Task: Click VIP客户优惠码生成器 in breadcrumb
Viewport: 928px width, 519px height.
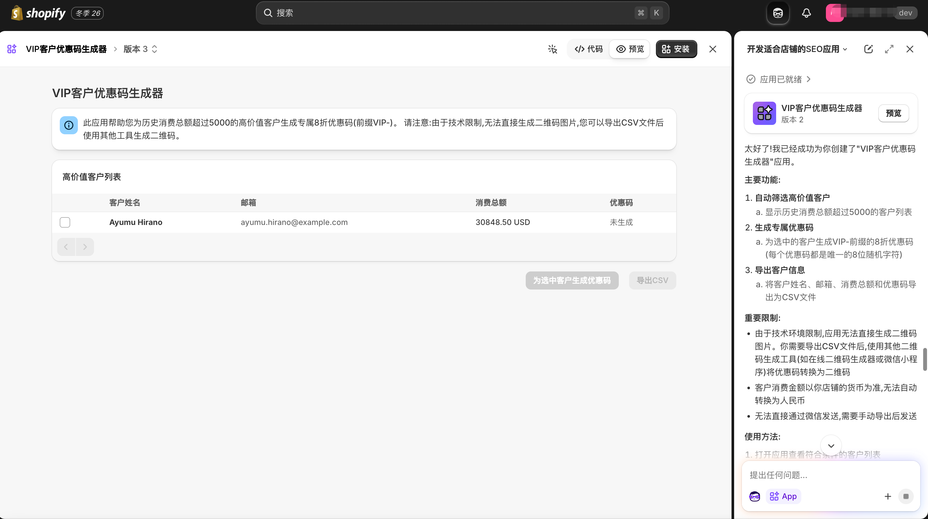Action: [66, 49]
